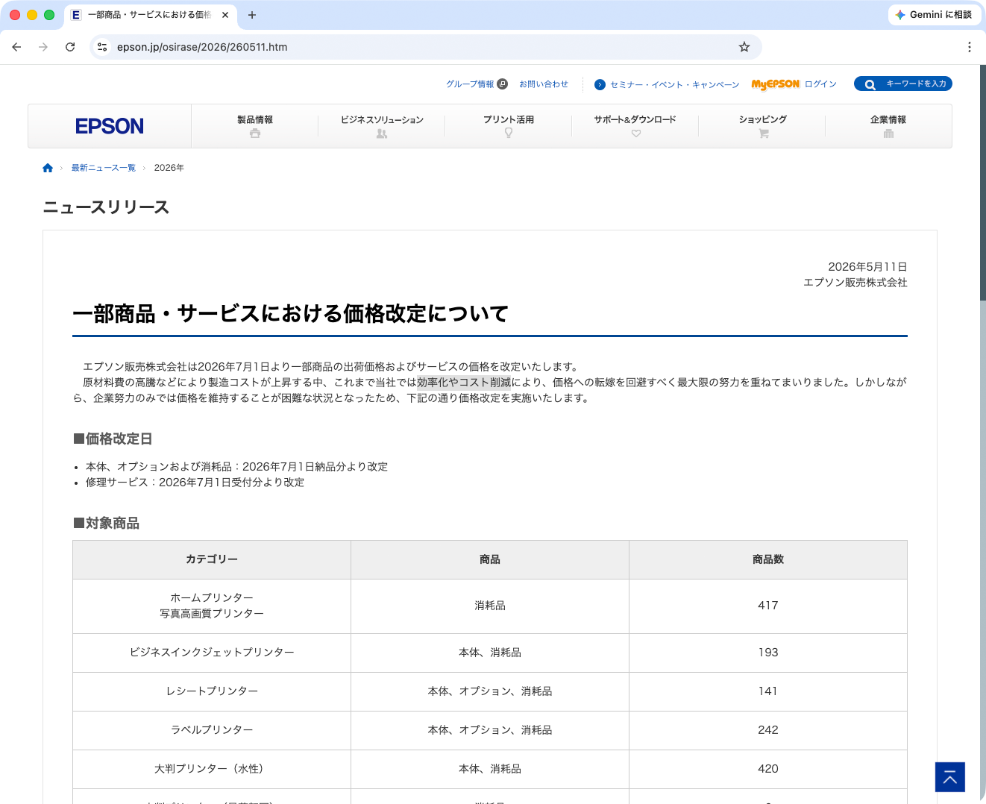Open the 製品情報 menu
This screenshot has height=804, width=986.
pyautogui.click(x=255, y=126)
